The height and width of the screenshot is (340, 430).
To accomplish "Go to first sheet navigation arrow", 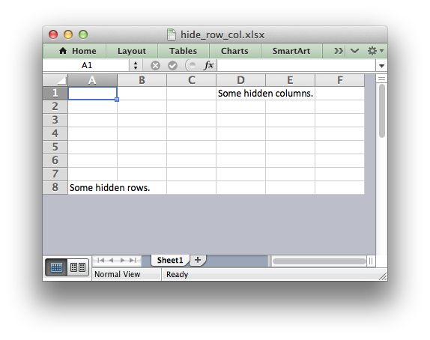I will [100, 260].
